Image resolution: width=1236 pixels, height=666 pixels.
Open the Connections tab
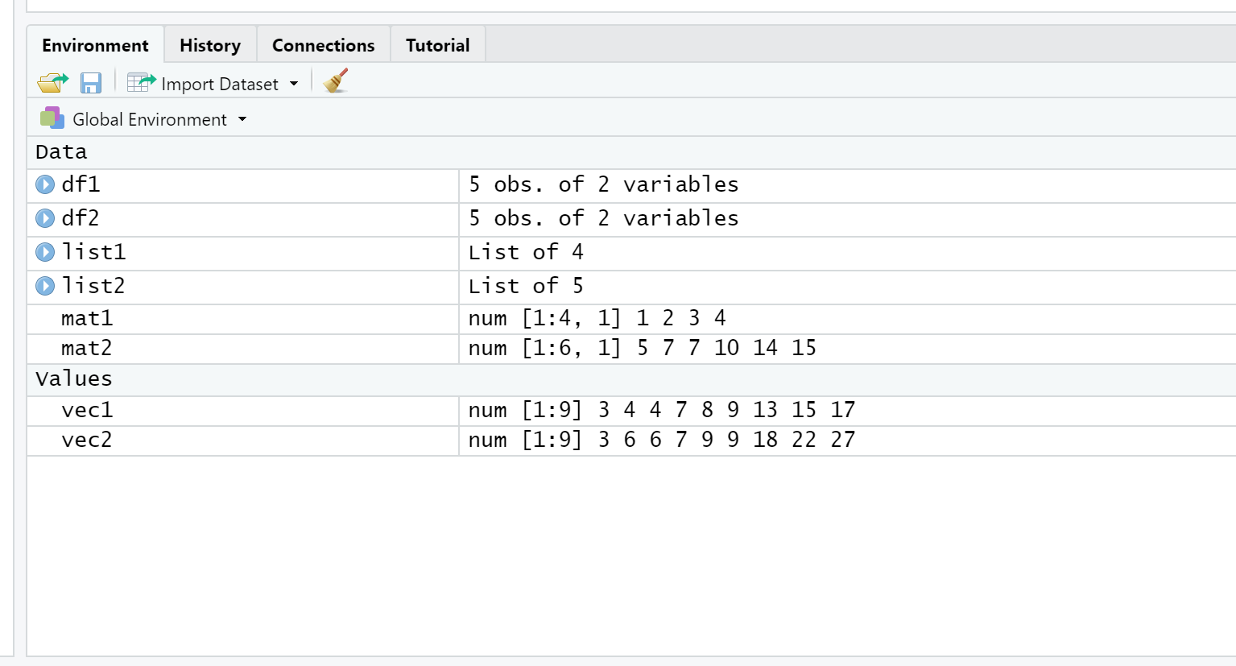pos(323,45)
